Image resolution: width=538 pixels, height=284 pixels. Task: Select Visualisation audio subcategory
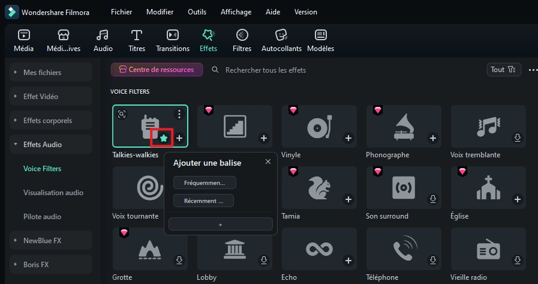[x=53, y=193]
